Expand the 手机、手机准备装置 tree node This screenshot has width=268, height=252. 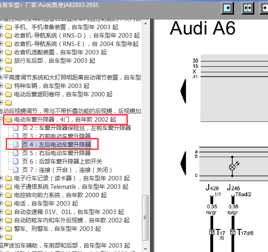(1, 27)
